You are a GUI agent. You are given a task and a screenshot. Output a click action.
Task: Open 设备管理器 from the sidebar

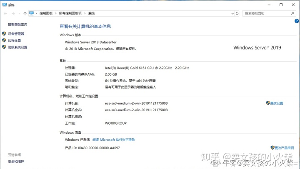point(16,34)
